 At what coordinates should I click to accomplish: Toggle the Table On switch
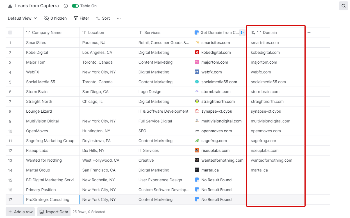pyautogui.click(x=75, y=6)
